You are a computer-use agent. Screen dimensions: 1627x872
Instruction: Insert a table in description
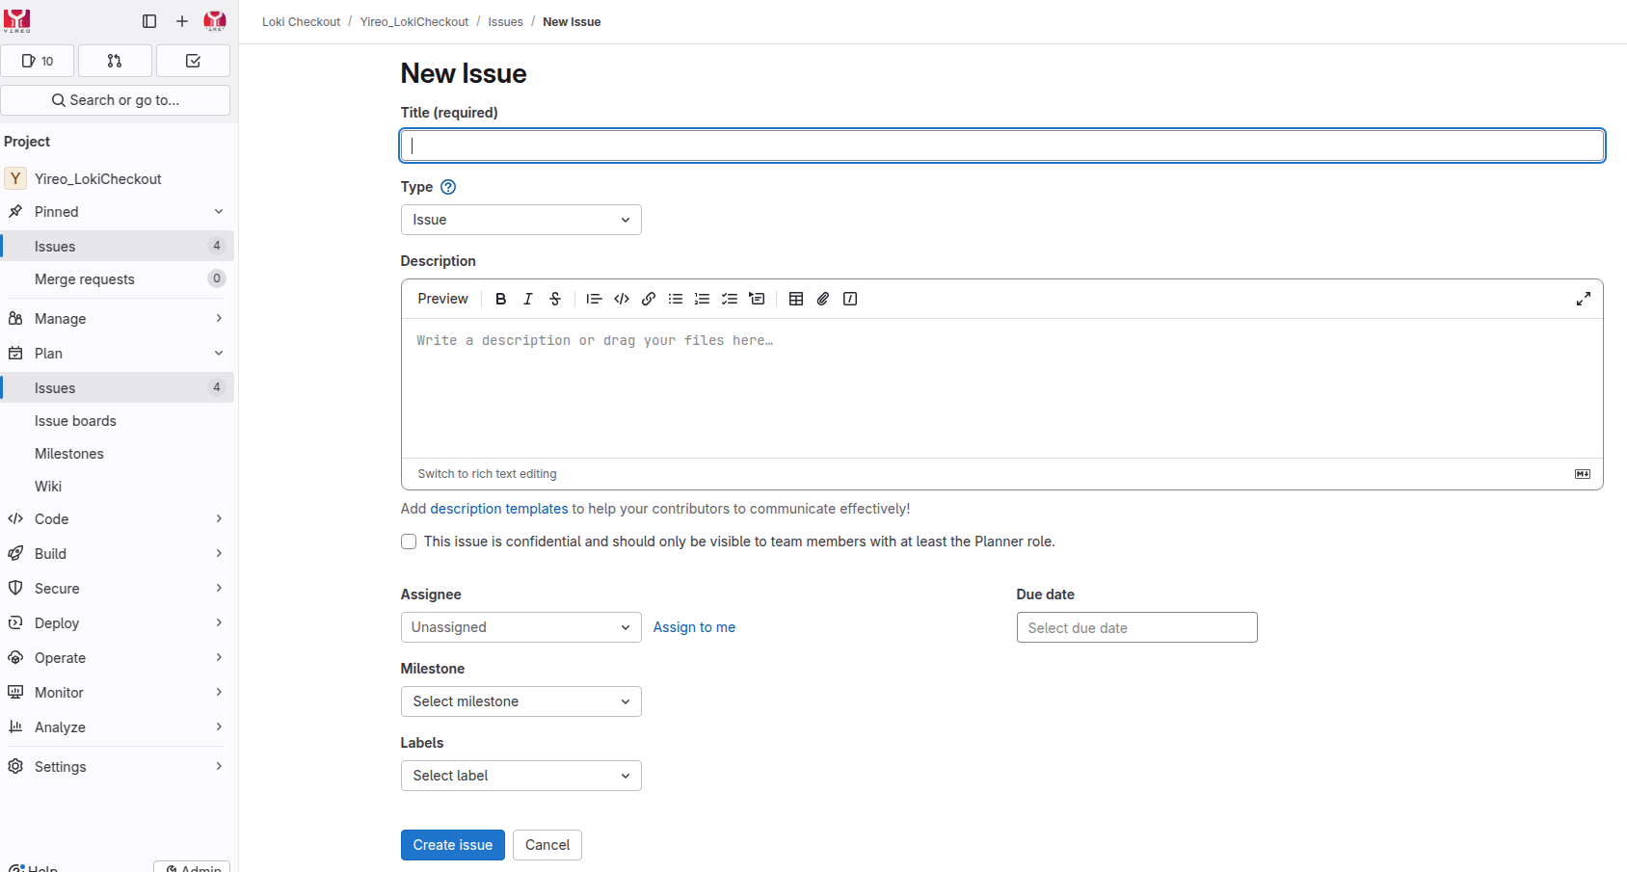tap(796, 299)
